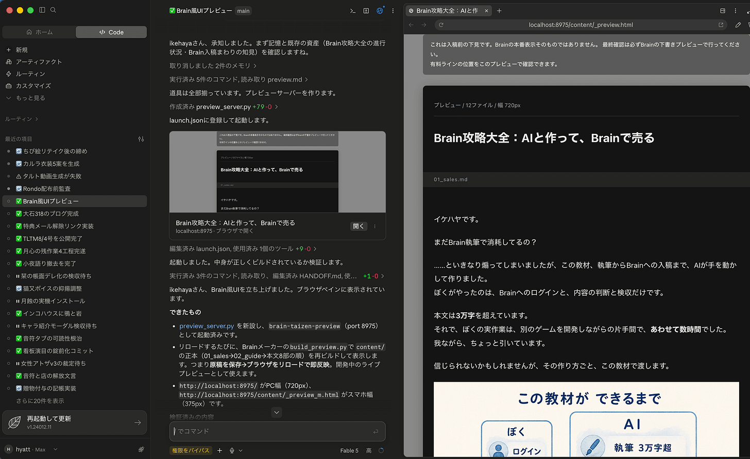
Task: Open session 月蝕の実機インストール
Action: [x=75, y=301]
